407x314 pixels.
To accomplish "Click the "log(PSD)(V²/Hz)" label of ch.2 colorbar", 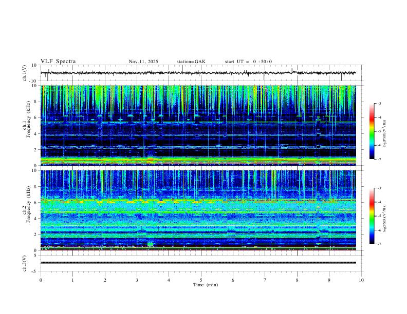I will tap(385, 218).
